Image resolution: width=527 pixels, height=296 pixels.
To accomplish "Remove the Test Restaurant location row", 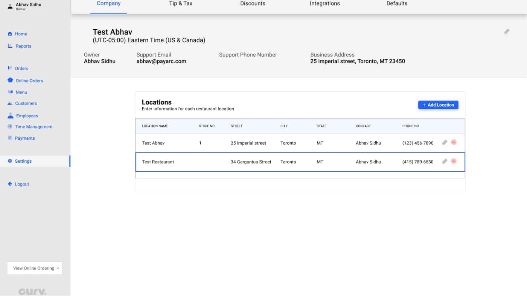I will tap(454, 161).
